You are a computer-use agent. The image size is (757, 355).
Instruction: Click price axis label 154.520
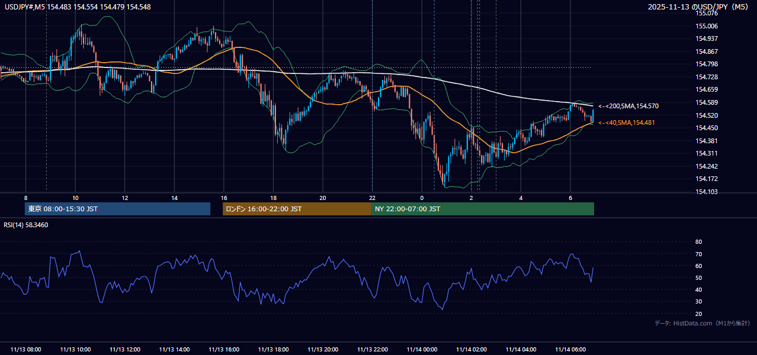tap(707, 115)
